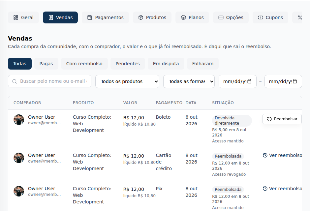Click the Reembolsada badge in the Cartão de crédito row
Image resolution: width=310 pixels, height=211 pixels.
[228, 156]
